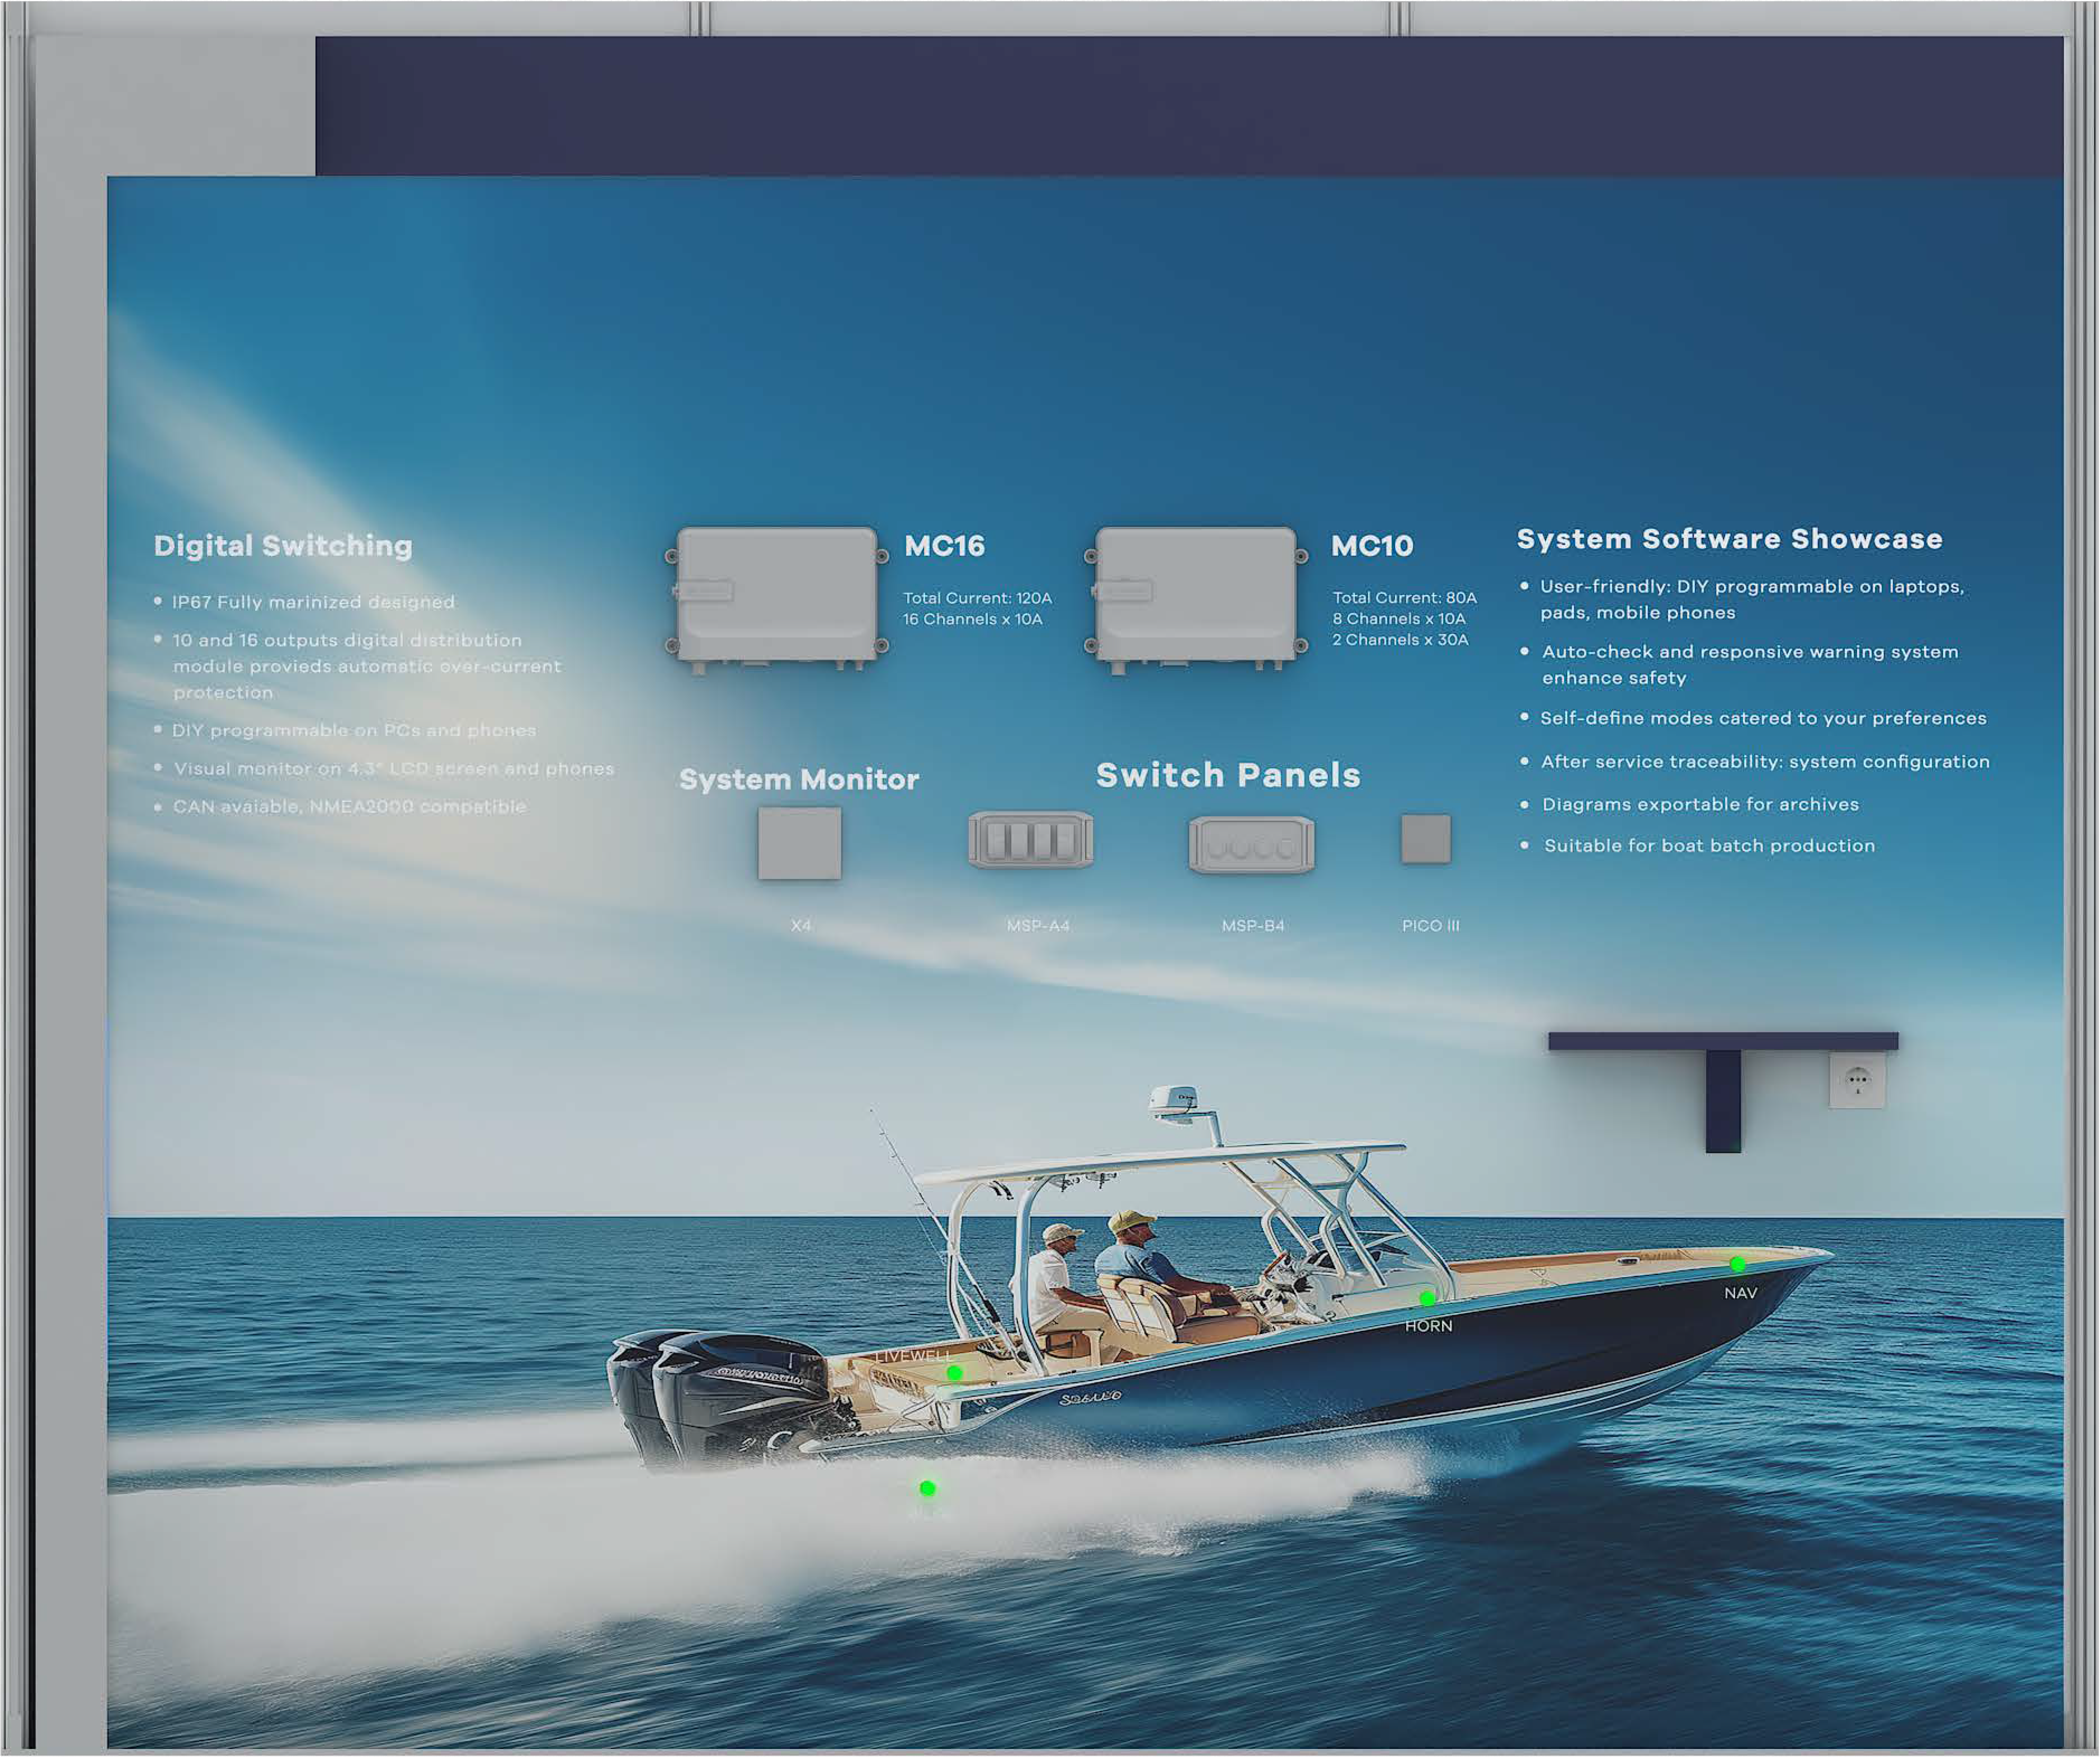Select the MC16 module image

pyautogui.click(x=776, y=597)
